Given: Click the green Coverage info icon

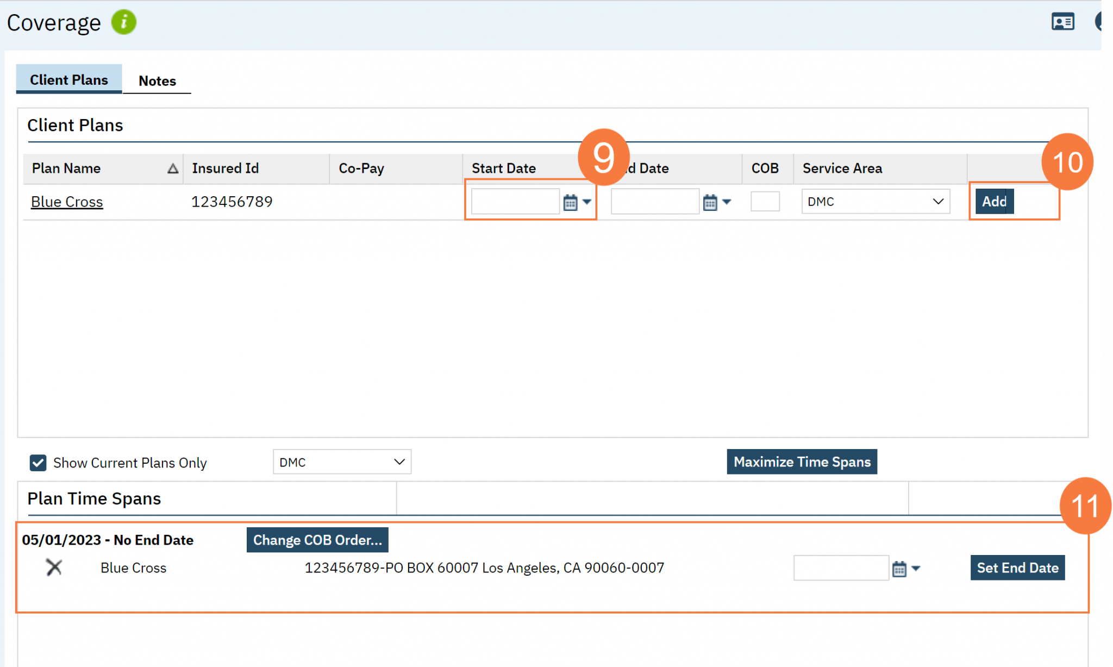Looking at the screenshot, I should [124, 22].
